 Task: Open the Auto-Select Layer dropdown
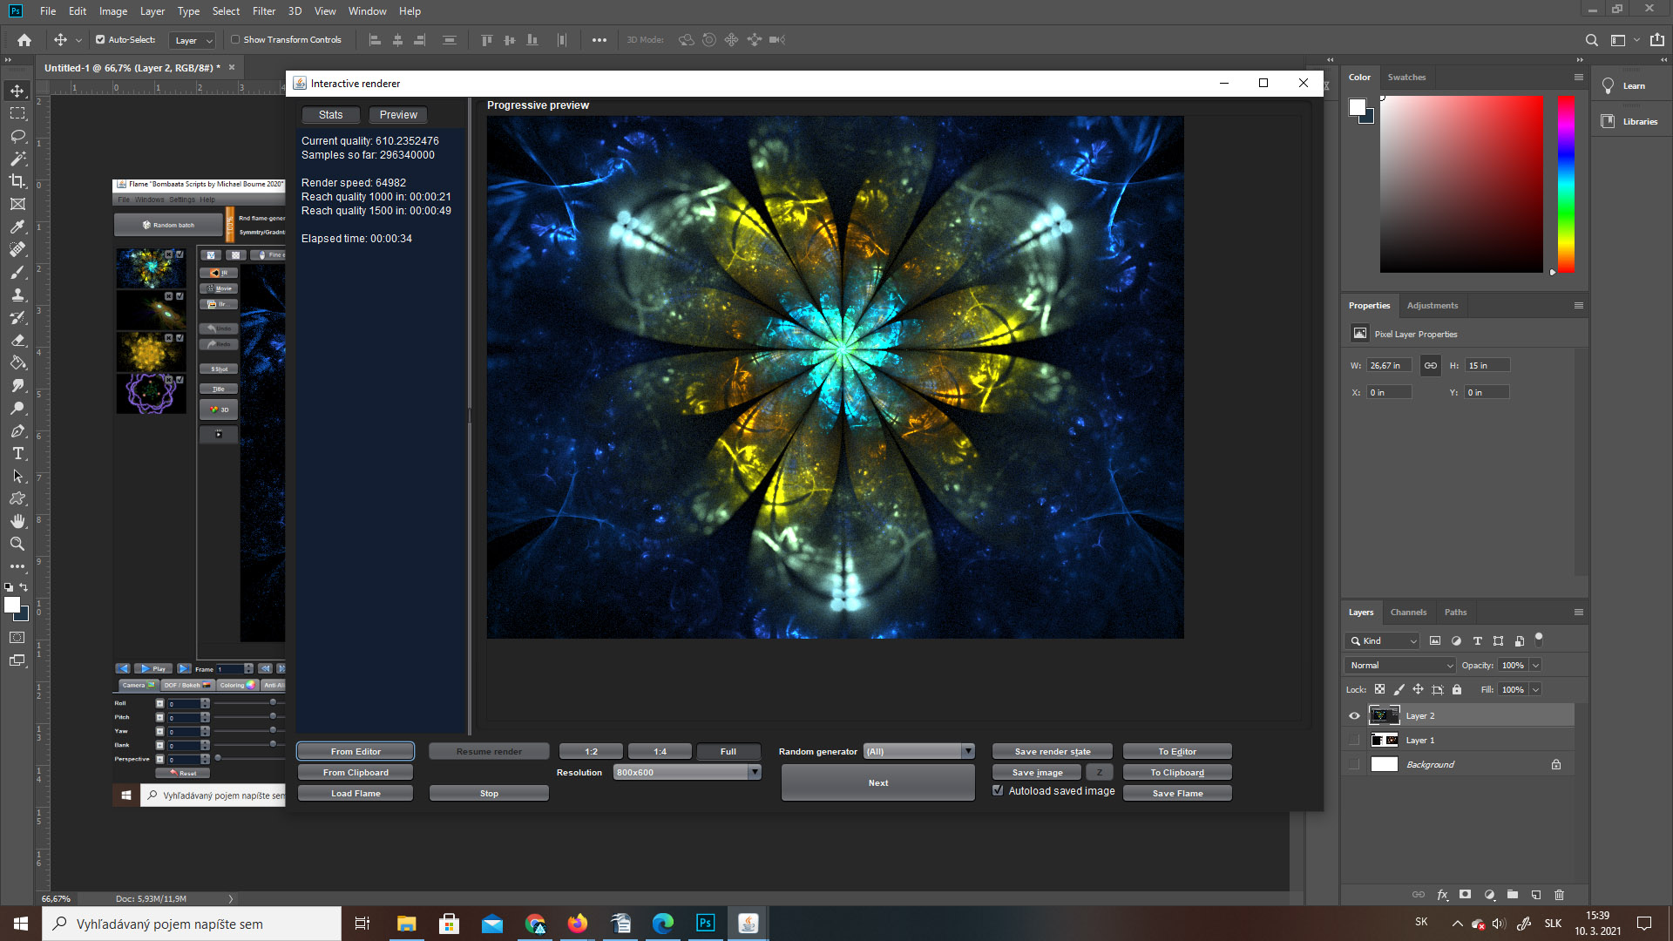tap(193, 40)
